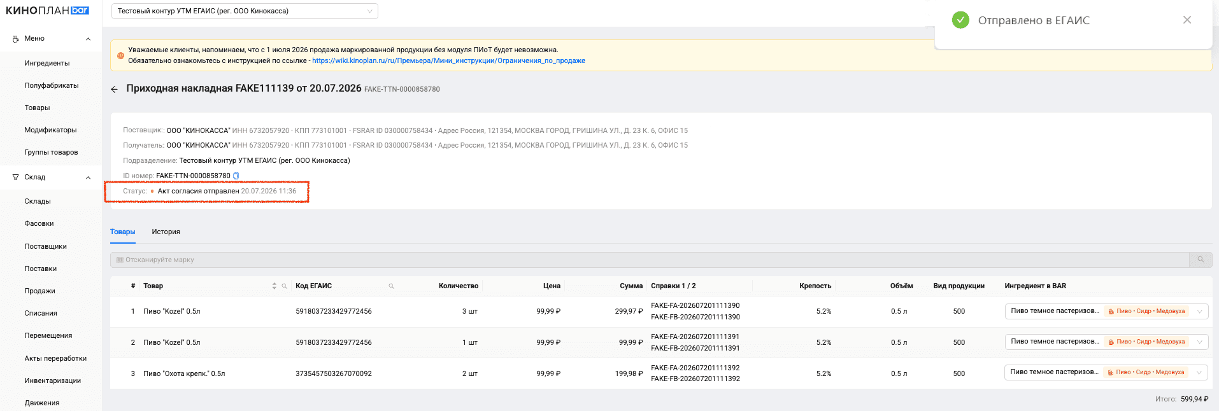The width and height of the screenshot is (1219, 411).
Task: Open Акты переработки in the sidebar
Action: (55, 358)
